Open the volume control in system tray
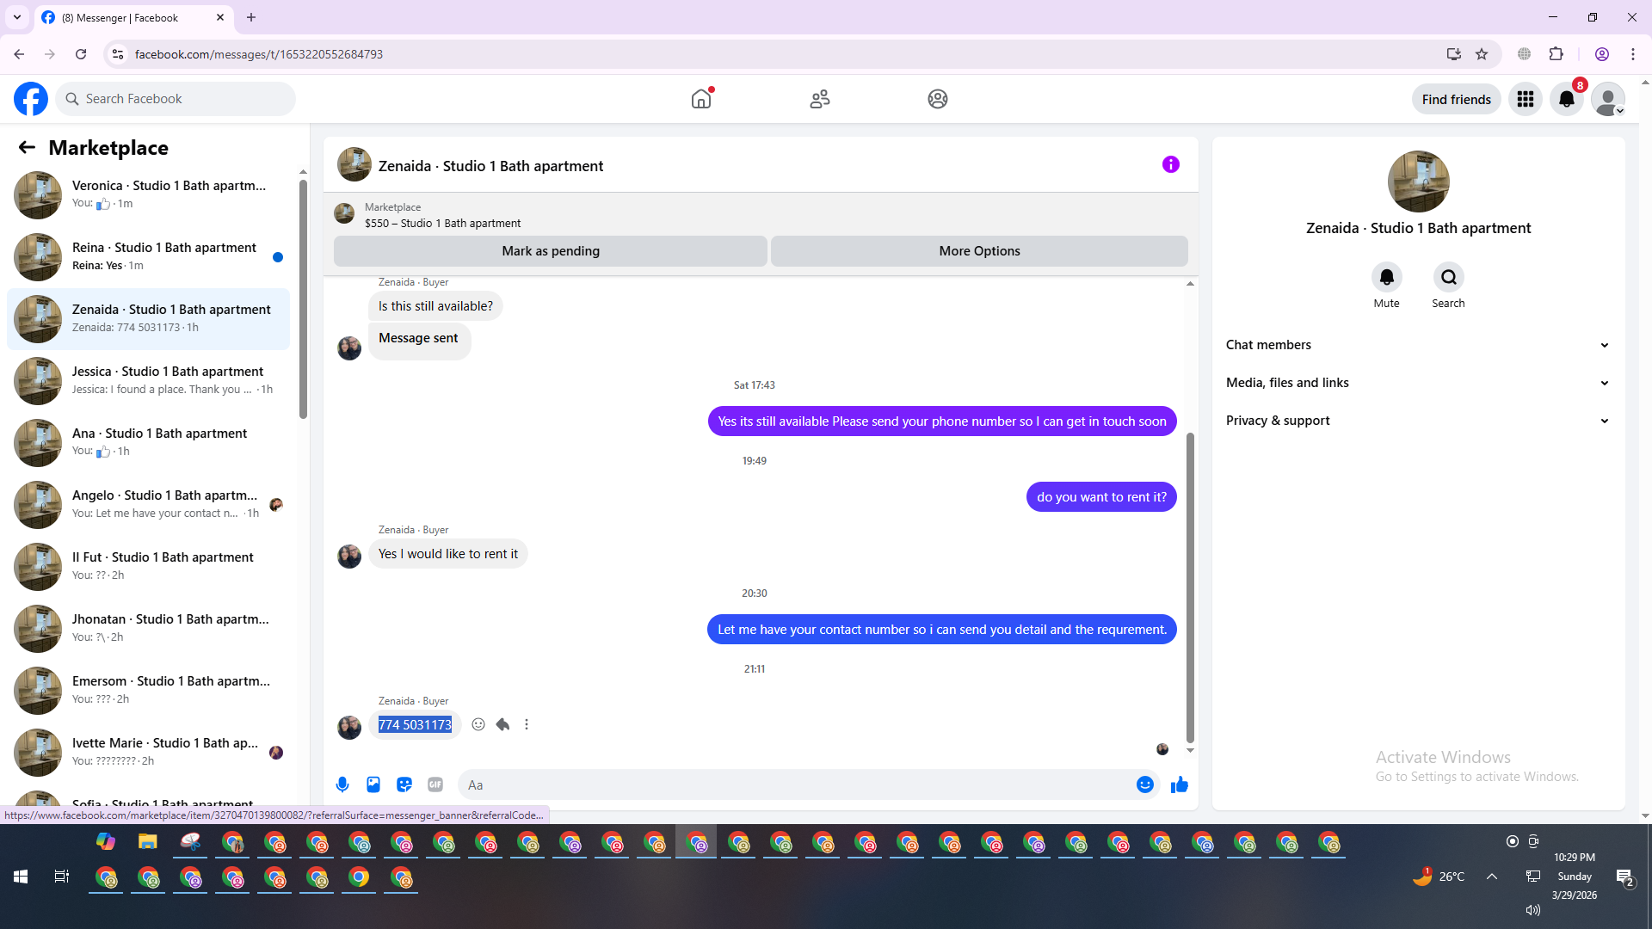This screenshot has height=929, width=1652. coord(1533,909)
